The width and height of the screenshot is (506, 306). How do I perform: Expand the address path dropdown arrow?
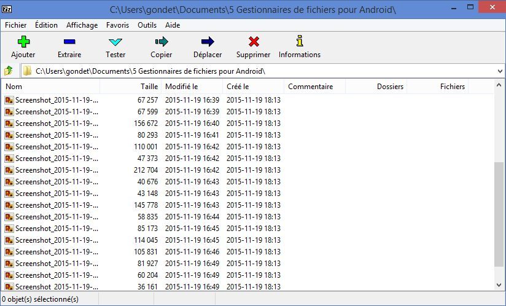click(499, 71)
